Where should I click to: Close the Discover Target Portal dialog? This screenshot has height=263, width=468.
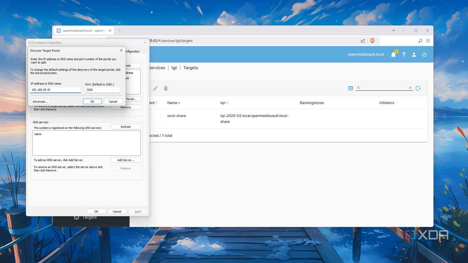121,50
